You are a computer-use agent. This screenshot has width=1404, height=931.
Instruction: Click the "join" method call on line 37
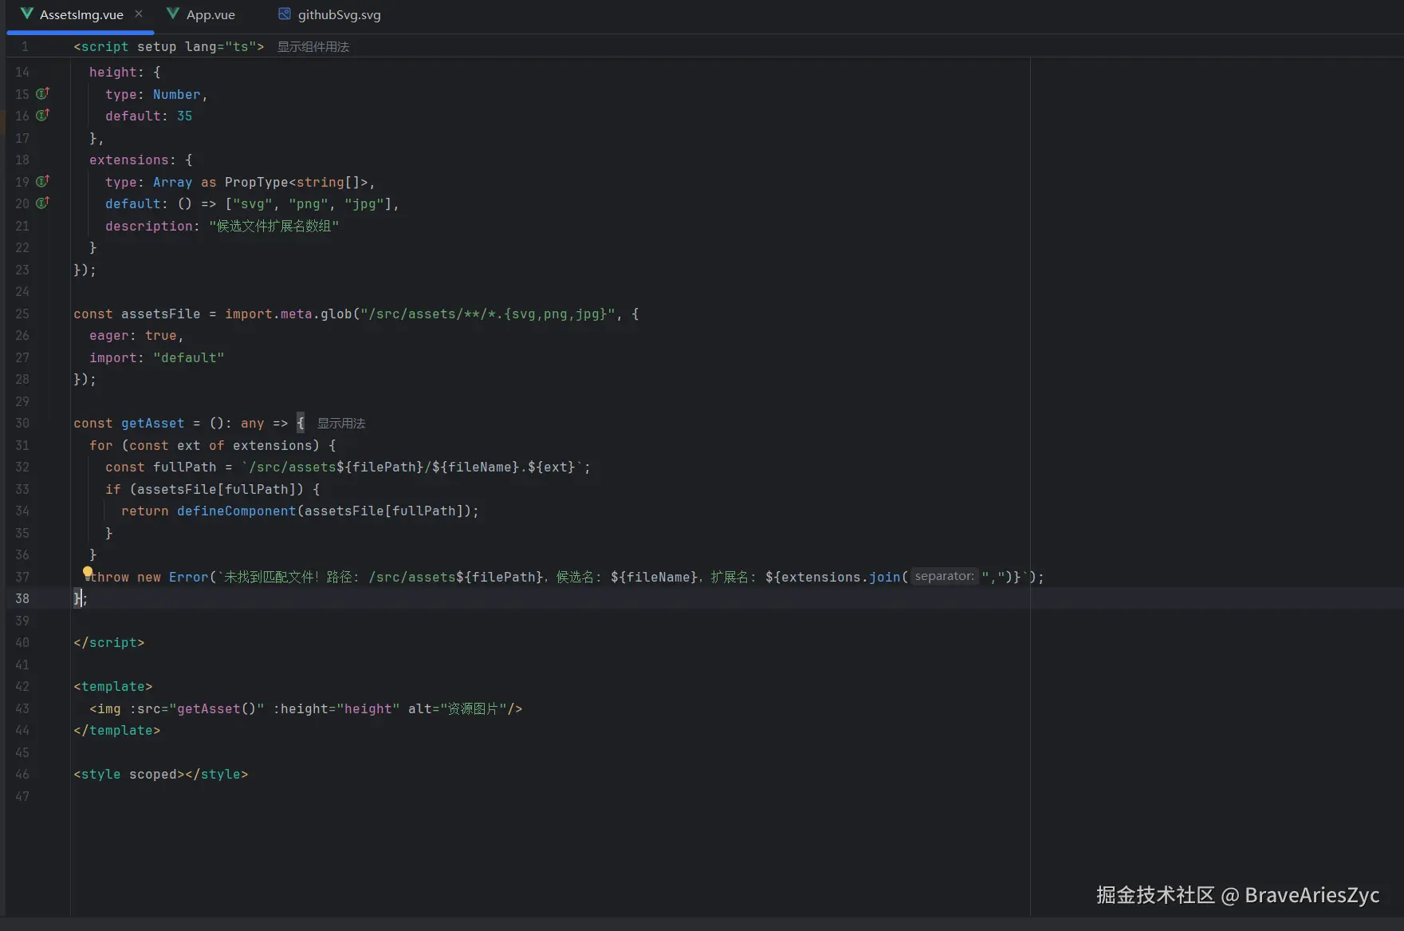point(885,578)
